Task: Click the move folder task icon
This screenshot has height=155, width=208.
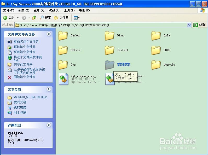Action: (x=10, y=47)
